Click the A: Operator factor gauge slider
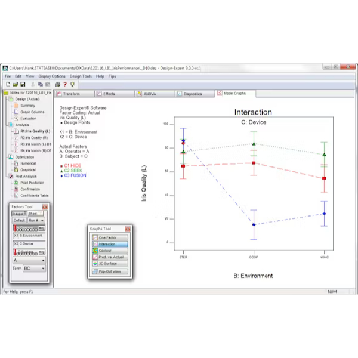 (26, 228)
